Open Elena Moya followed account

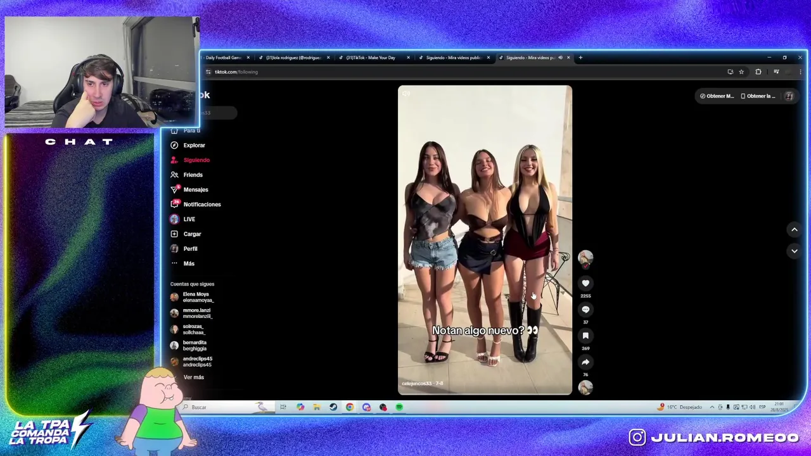tap(193, 297)
